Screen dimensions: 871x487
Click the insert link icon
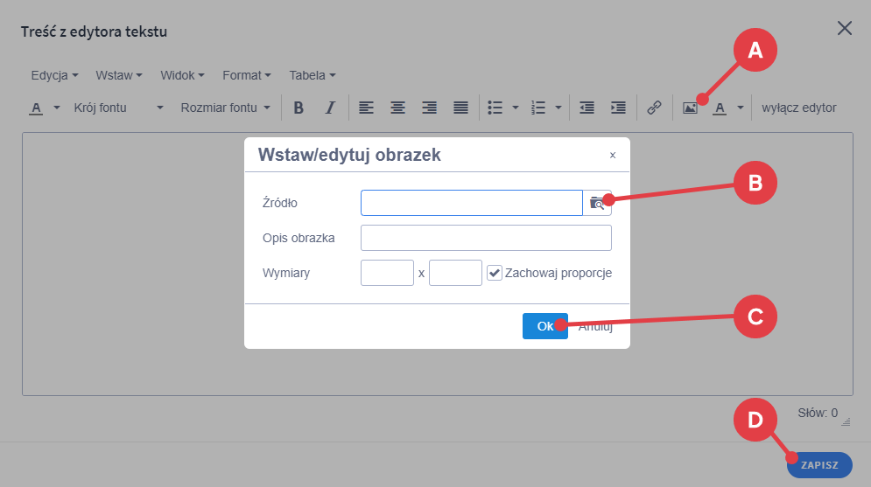654,108
